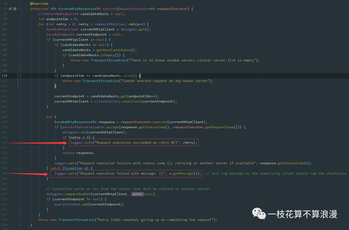Click line number 138 in the gutter
Screen dimensions: 349x230
[x=4, y=220]
